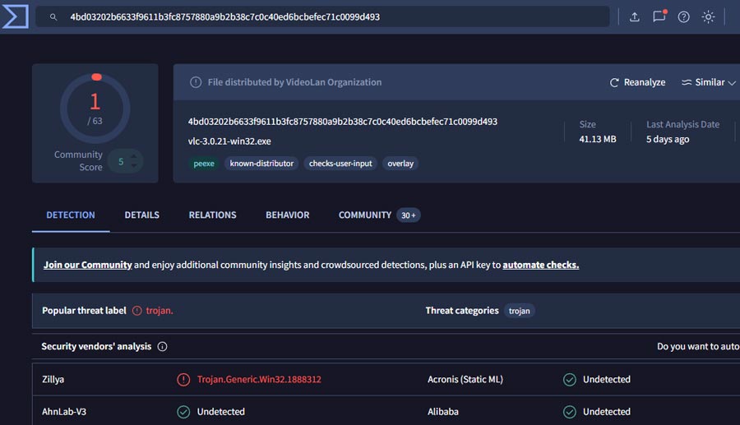This screenshot has width=740, height=425.
Task: Click the info icon beside Security vendors' analysis
Action: [162, 347]
